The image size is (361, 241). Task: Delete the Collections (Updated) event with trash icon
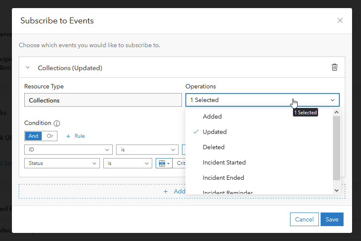335,67
